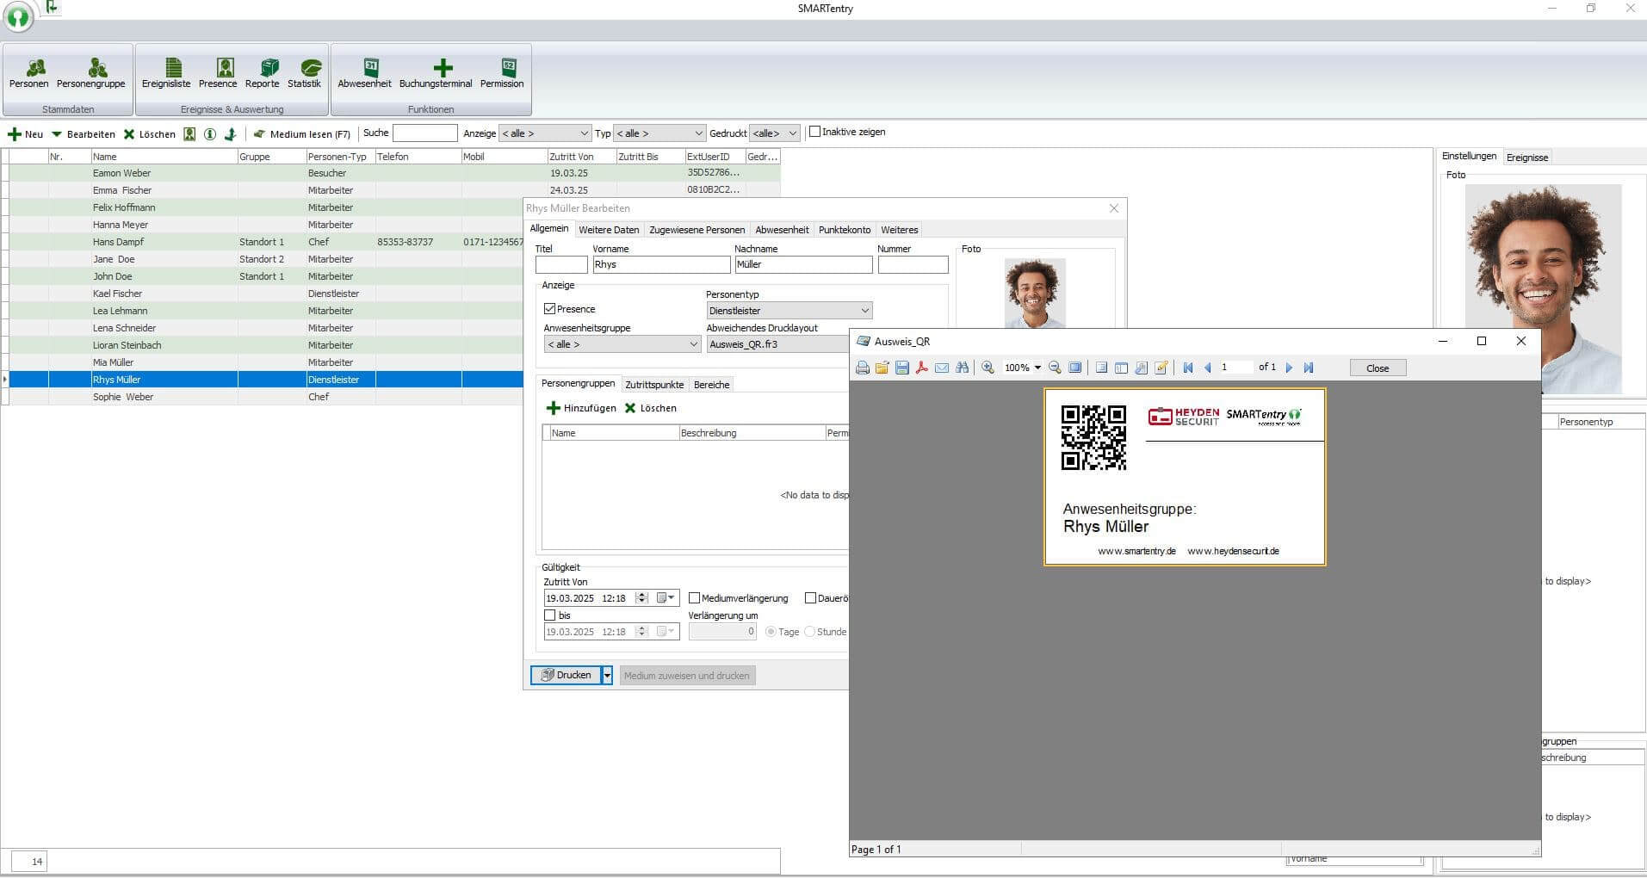Open search in the print preview toolbar
1647x878 pixels.
pyautogui.click(x=963, y=368)
